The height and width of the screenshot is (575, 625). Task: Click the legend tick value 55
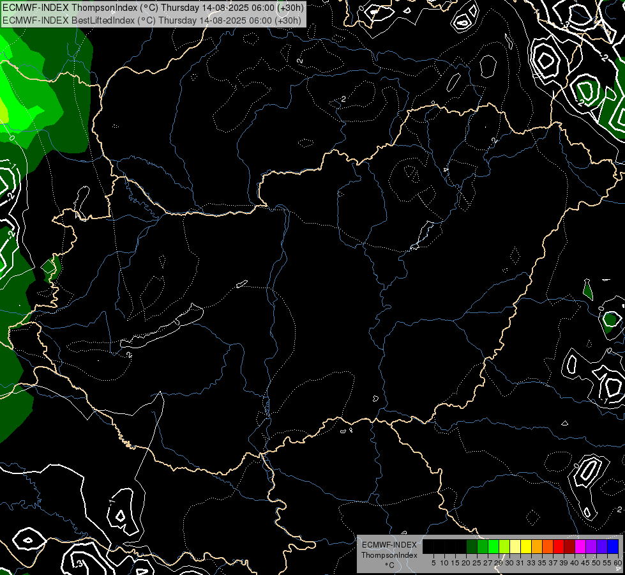pyautogui.click(x=607, y=563)
